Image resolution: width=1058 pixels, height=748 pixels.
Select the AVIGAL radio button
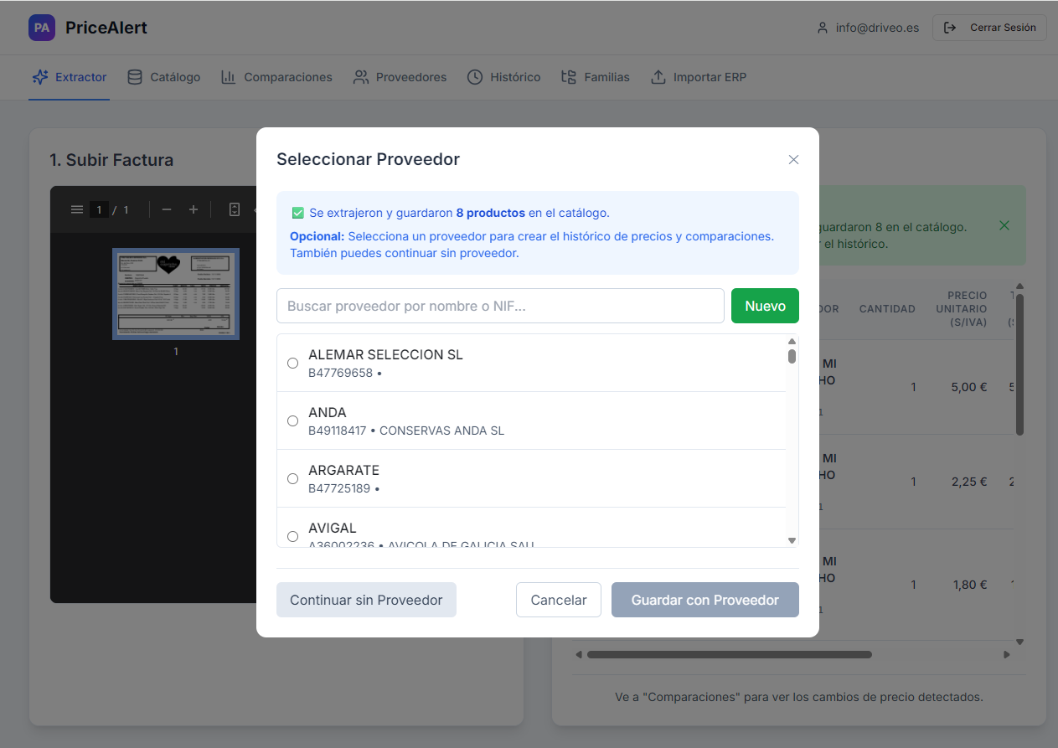pyautogui.click(x=292, y=536)
